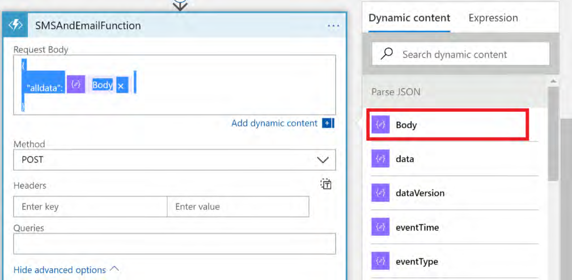This screenshot has height=280, width=572.
Task: Choose eventTime from dynamic content list
Action: tap(417, 228)
